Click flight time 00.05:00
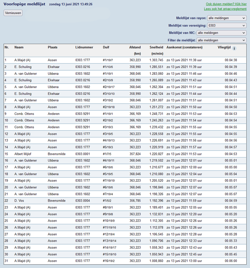250x268 pixels. [x=231, y=167]
